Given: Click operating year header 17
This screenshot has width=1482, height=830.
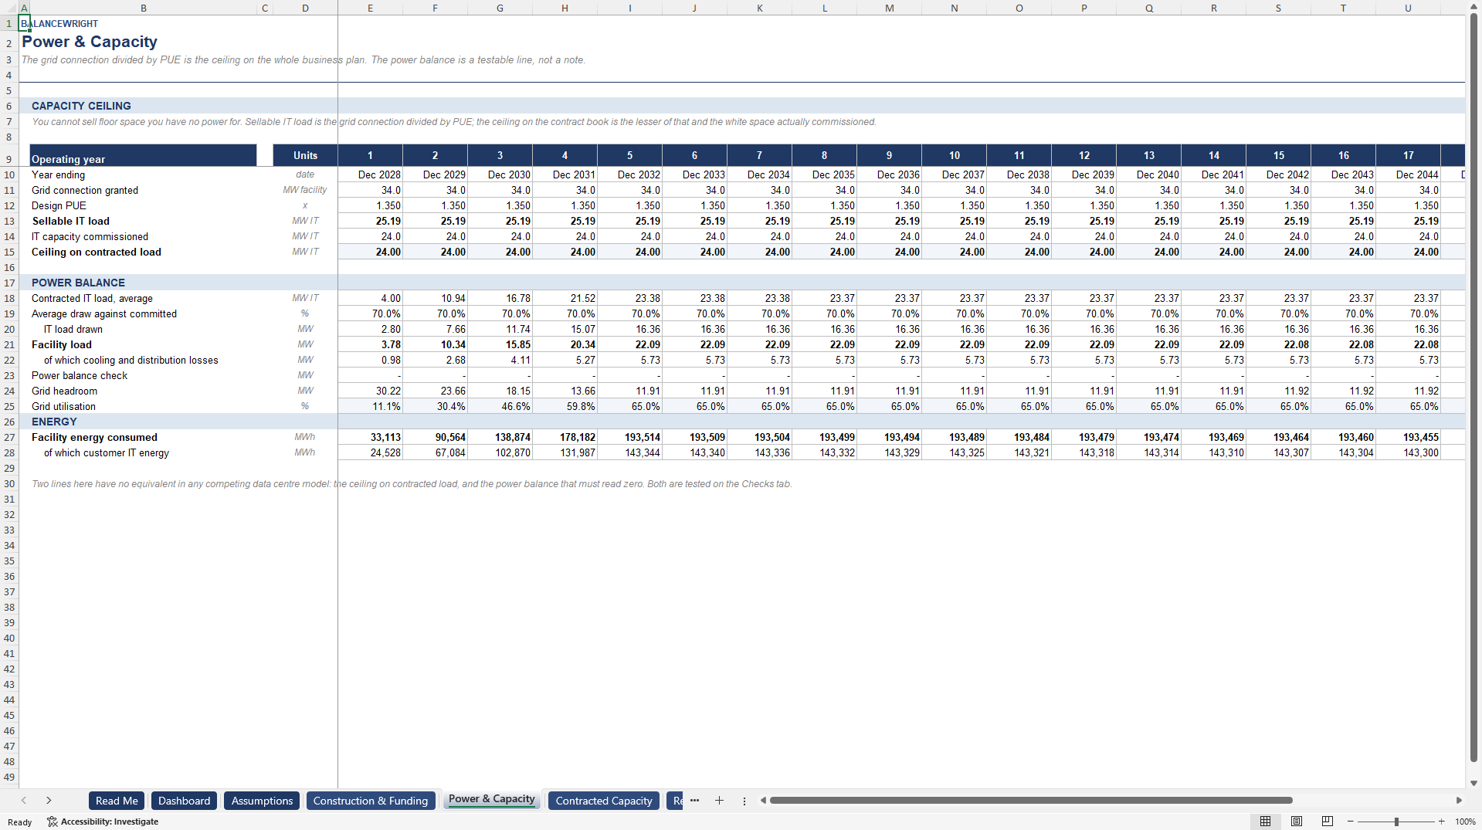Looking at the screenshot, I should click(1408, 155).
